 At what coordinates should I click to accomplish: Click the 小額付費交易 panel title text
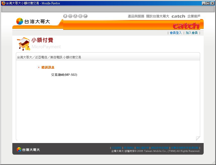(72, 57)
